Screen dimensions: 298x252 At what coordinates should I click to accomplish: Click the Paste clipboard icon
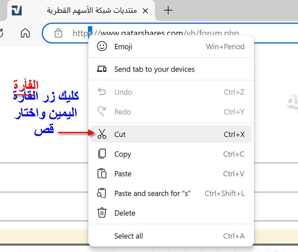pyautogui.click(x=102, y=174)
